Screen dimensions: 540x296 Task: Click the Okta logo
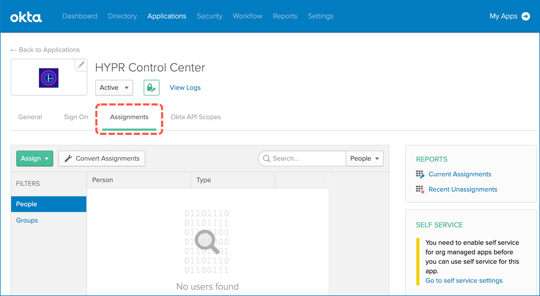point(26,17)
